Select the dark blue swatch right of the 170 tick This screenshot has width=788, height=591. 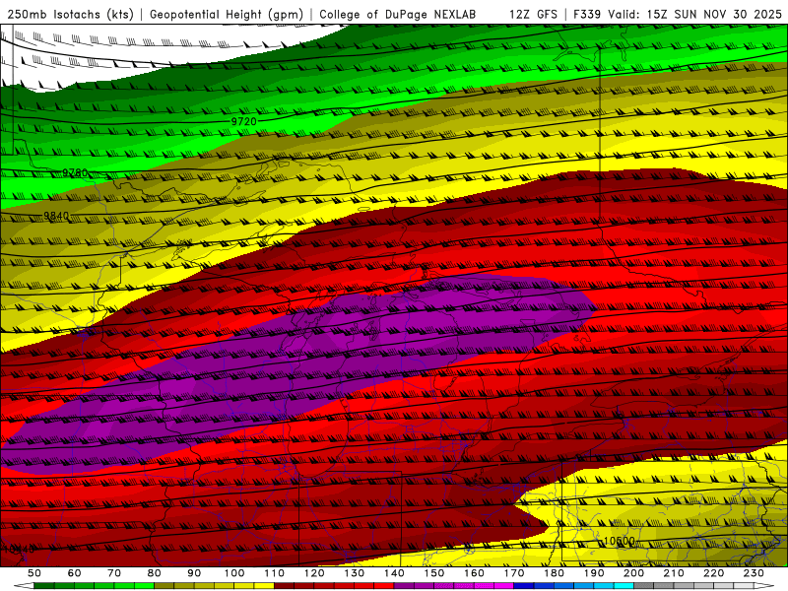(x=524, y=586)
